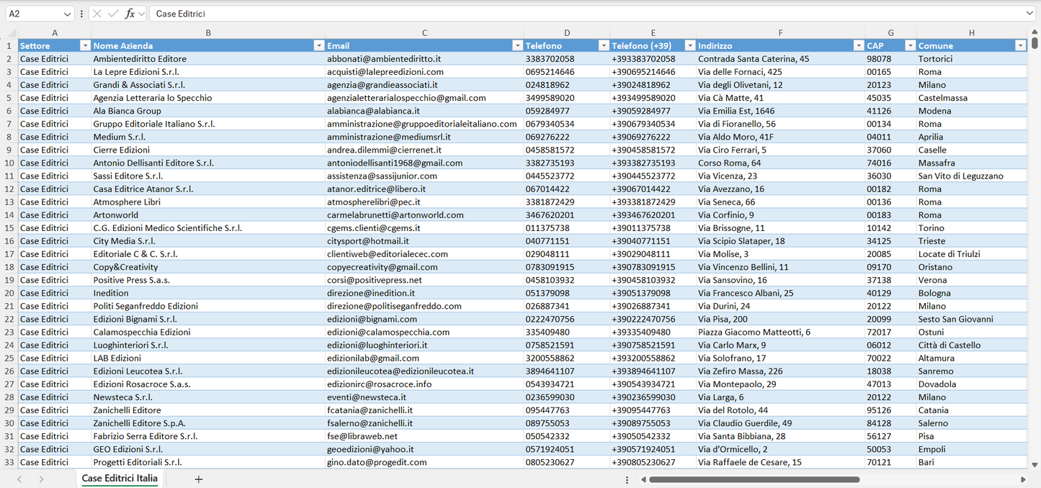Click the scroll right arrow at bottom
Image resolution: width=1041 pixels, height=488 pixels.
pyautogui.click(x=1023, y=479)
